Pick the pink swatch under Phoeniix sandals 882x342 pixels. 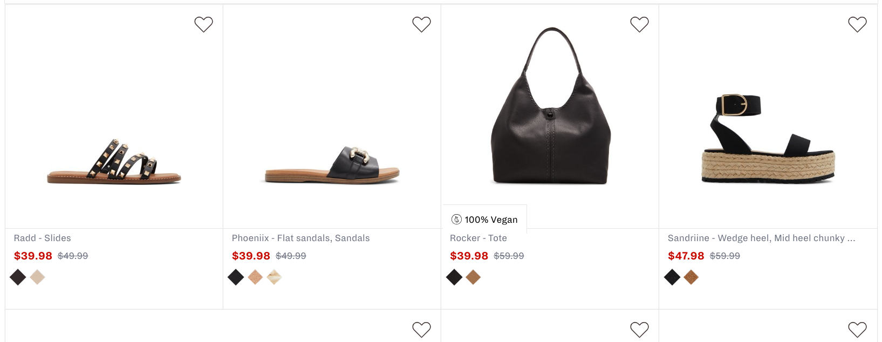[x=255, y=277]
